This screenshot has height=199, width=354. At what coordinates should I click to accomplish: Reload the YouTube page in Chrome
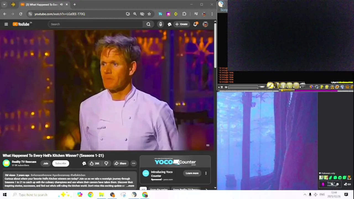[x=20, y=14]
